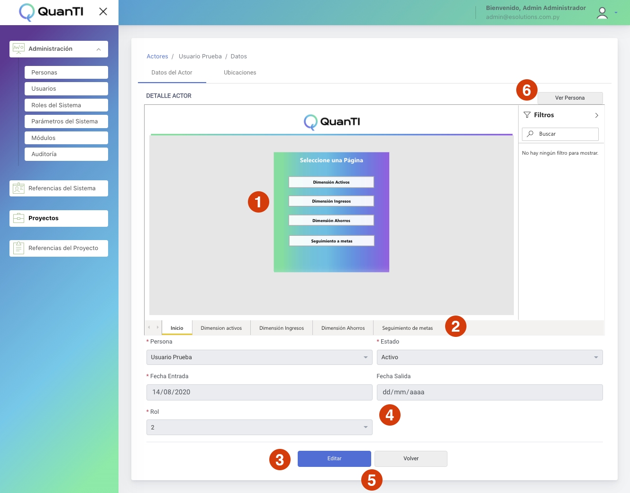The width and height of the screenshot is (630, 493).
Task: Click the Filtros funnel icon
Action: [x=527, y=115]
